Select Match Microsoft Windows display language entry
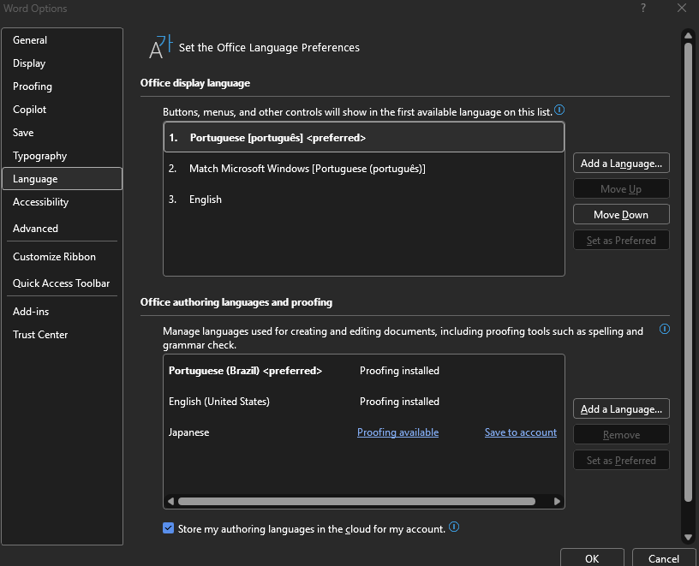The image size is (699, 566). [364, 169]
